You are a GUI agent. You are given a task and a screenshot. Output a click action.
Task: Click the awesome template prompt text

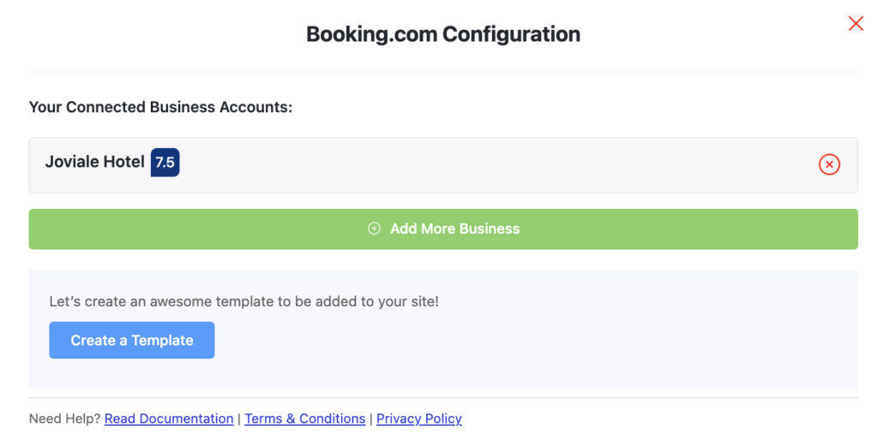pos(244,302)
